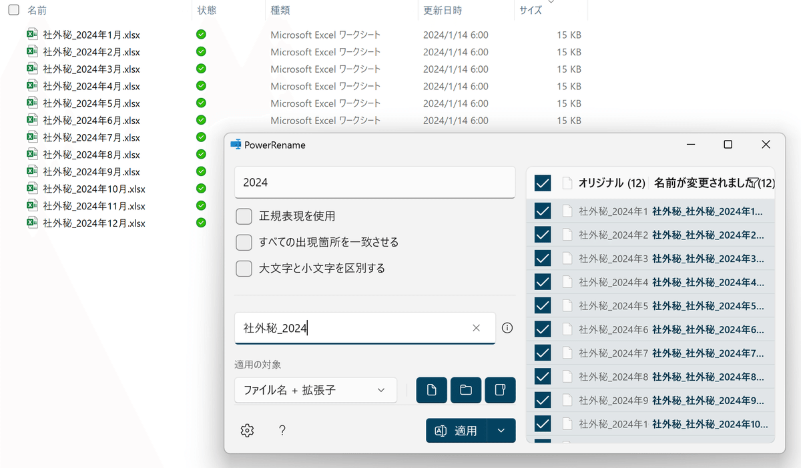Select file 社外秘_2024年4月.xlsx in Explorer

coord(91,86)
